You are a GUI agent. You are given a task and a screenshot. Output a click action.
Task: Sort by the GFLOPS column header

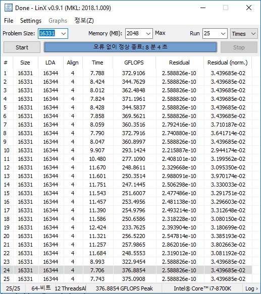point(134,63)
